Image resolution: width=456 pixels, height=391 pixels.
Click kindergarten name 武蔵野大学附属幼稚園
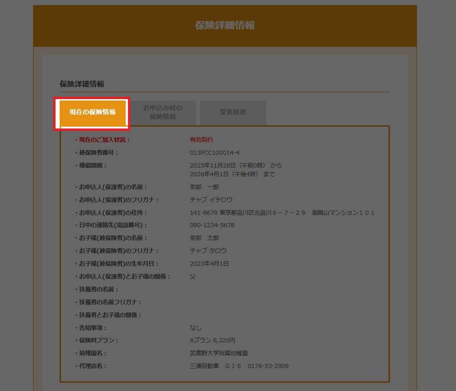219,353
